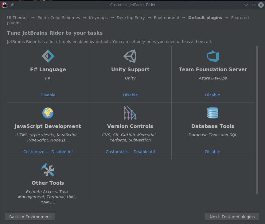Disable the Unity Support plugin

coord(130,95)
